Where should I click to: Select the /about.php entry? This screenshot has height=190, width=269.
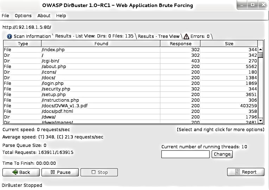130,67
